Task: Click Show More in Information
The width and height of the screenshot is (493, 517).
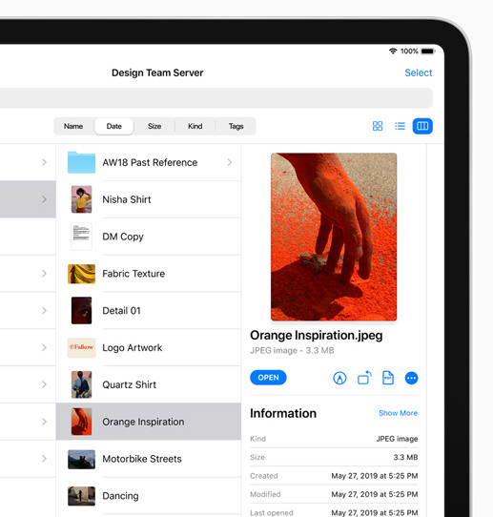Action: 398,413
